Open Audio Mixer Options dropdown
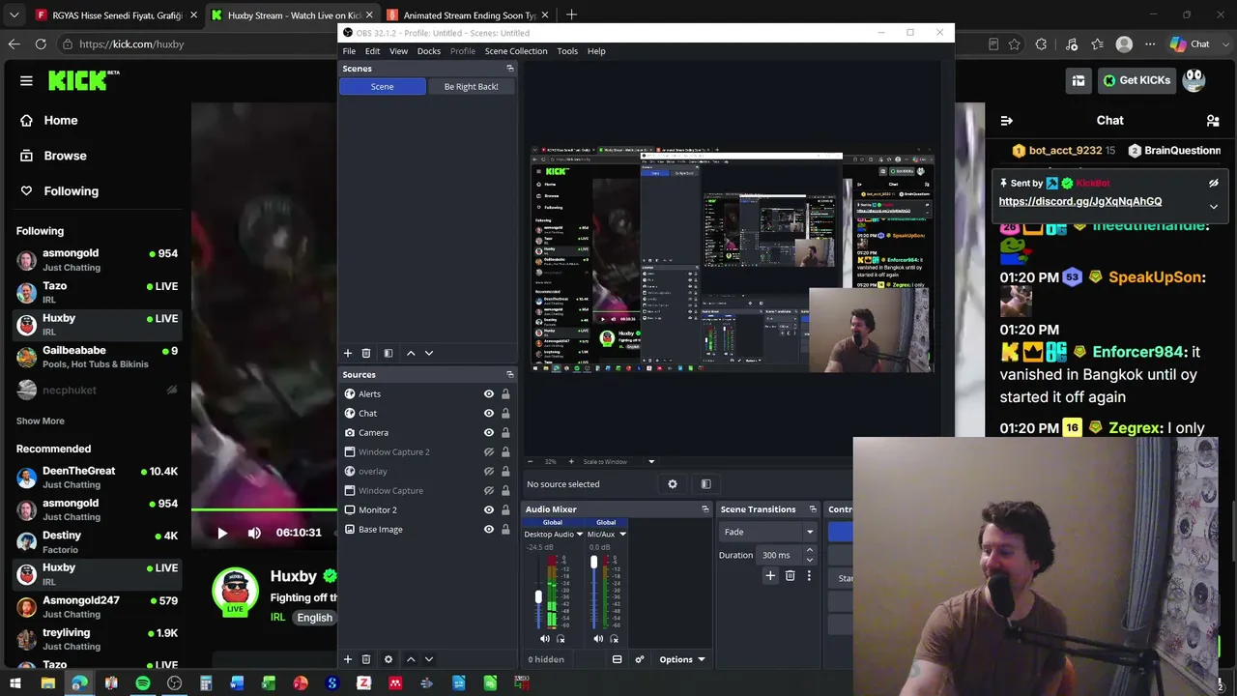 coord(681,659)
